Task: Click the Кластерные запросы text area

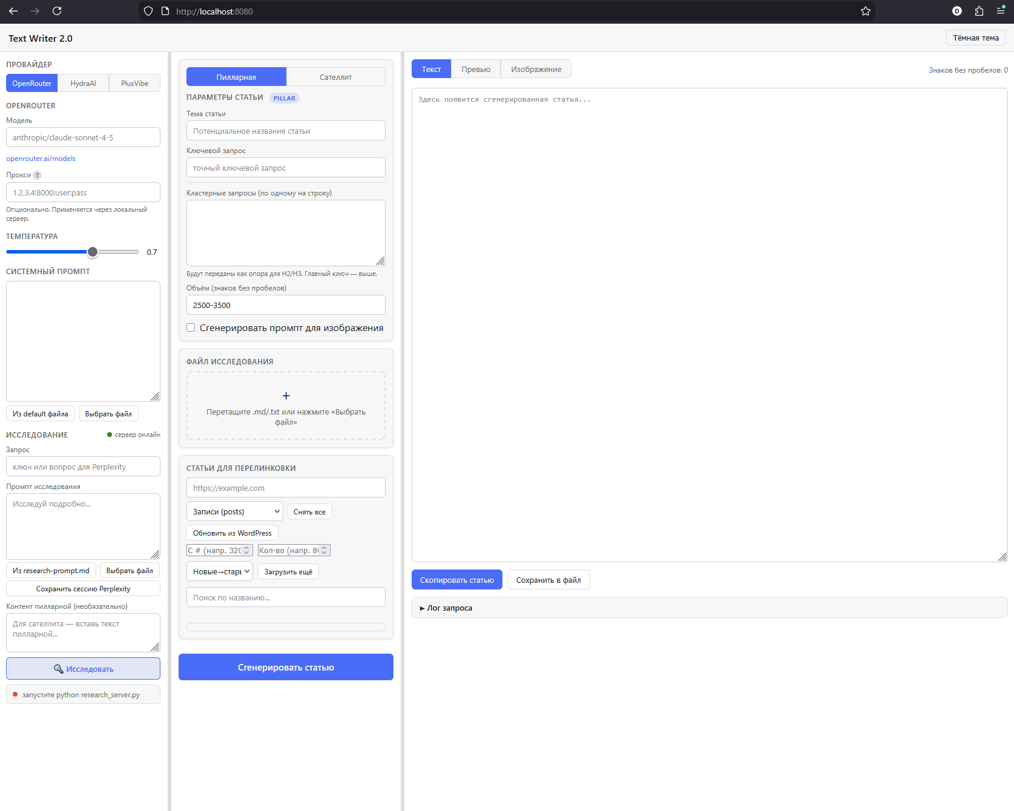Action: (286, 233)
